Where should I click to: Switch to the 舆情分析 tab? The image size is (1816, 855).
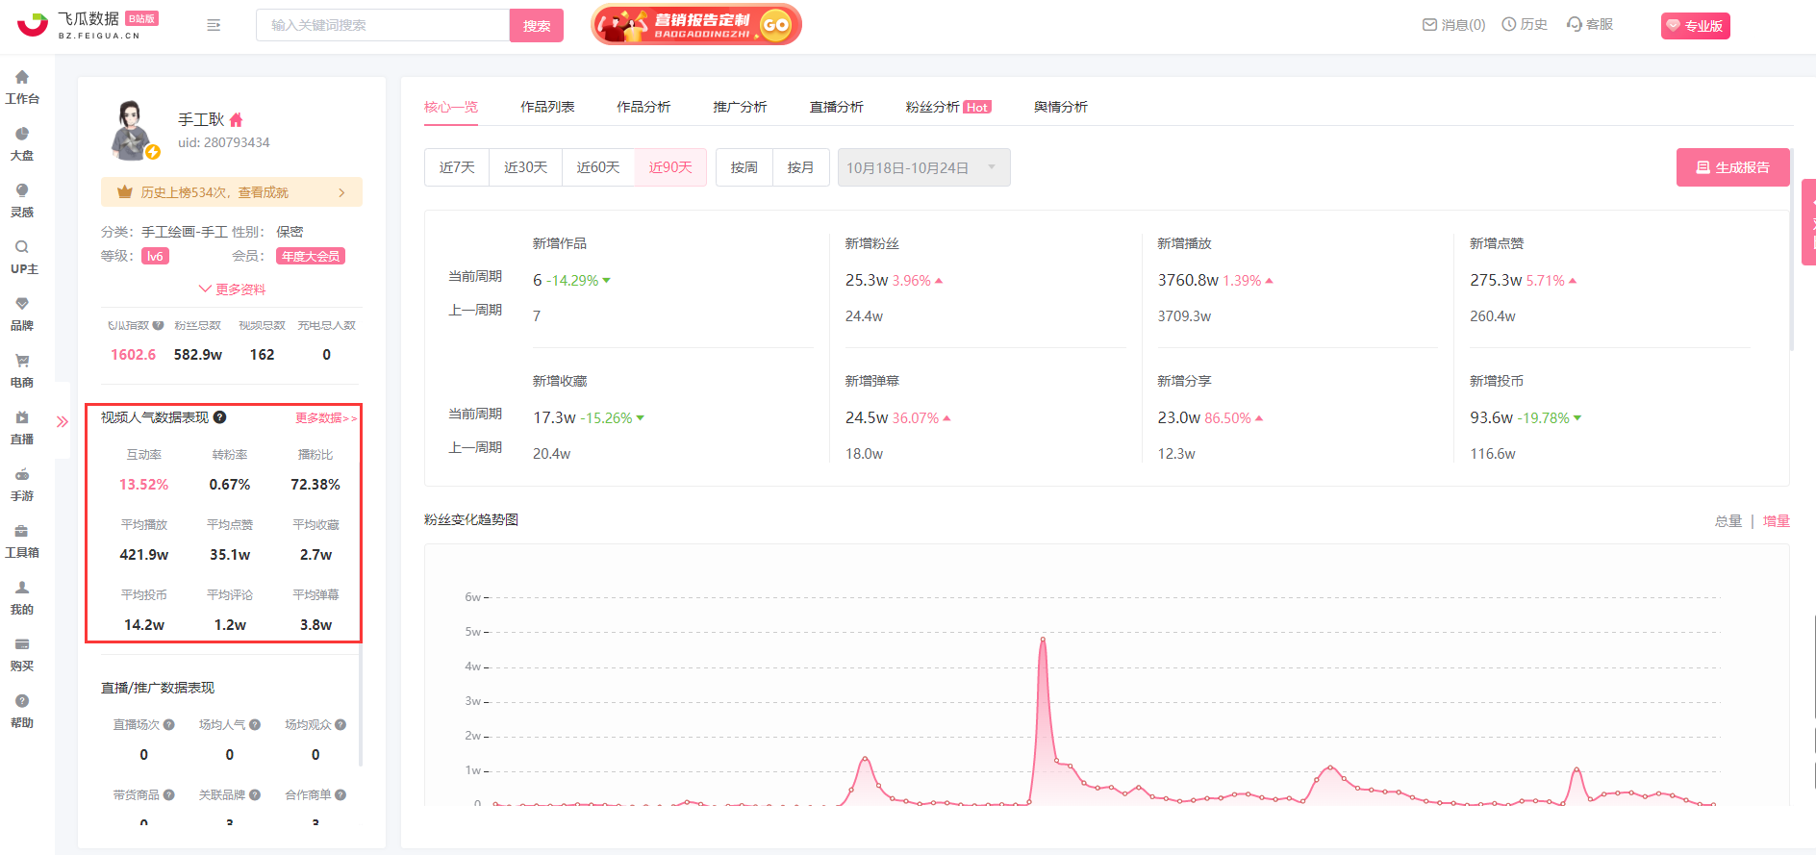click(x=1061, y=107)
